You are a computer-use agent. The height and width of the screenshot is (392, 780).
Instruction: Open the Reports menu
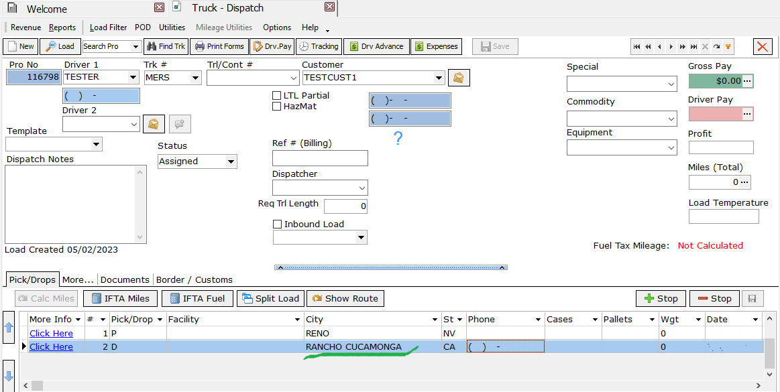pyautogui.click(x=62, y=27)
